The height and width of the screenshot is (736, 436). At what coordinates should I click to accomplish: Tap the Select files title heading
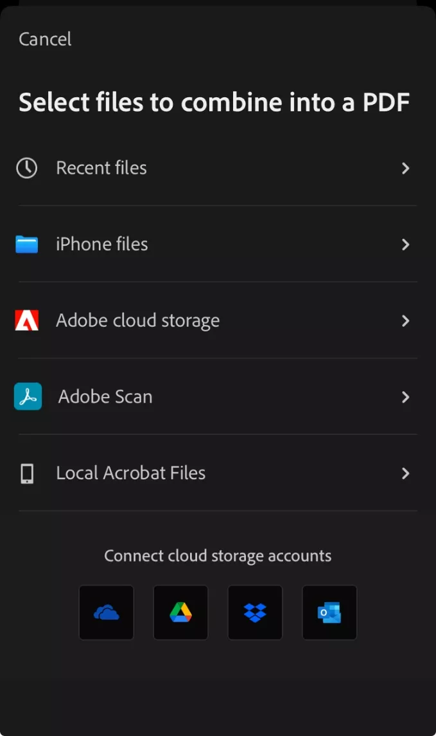[x=215, y=102]
